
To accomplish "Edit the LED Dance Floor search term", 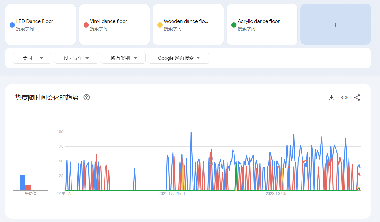I will tap(35, 21).
